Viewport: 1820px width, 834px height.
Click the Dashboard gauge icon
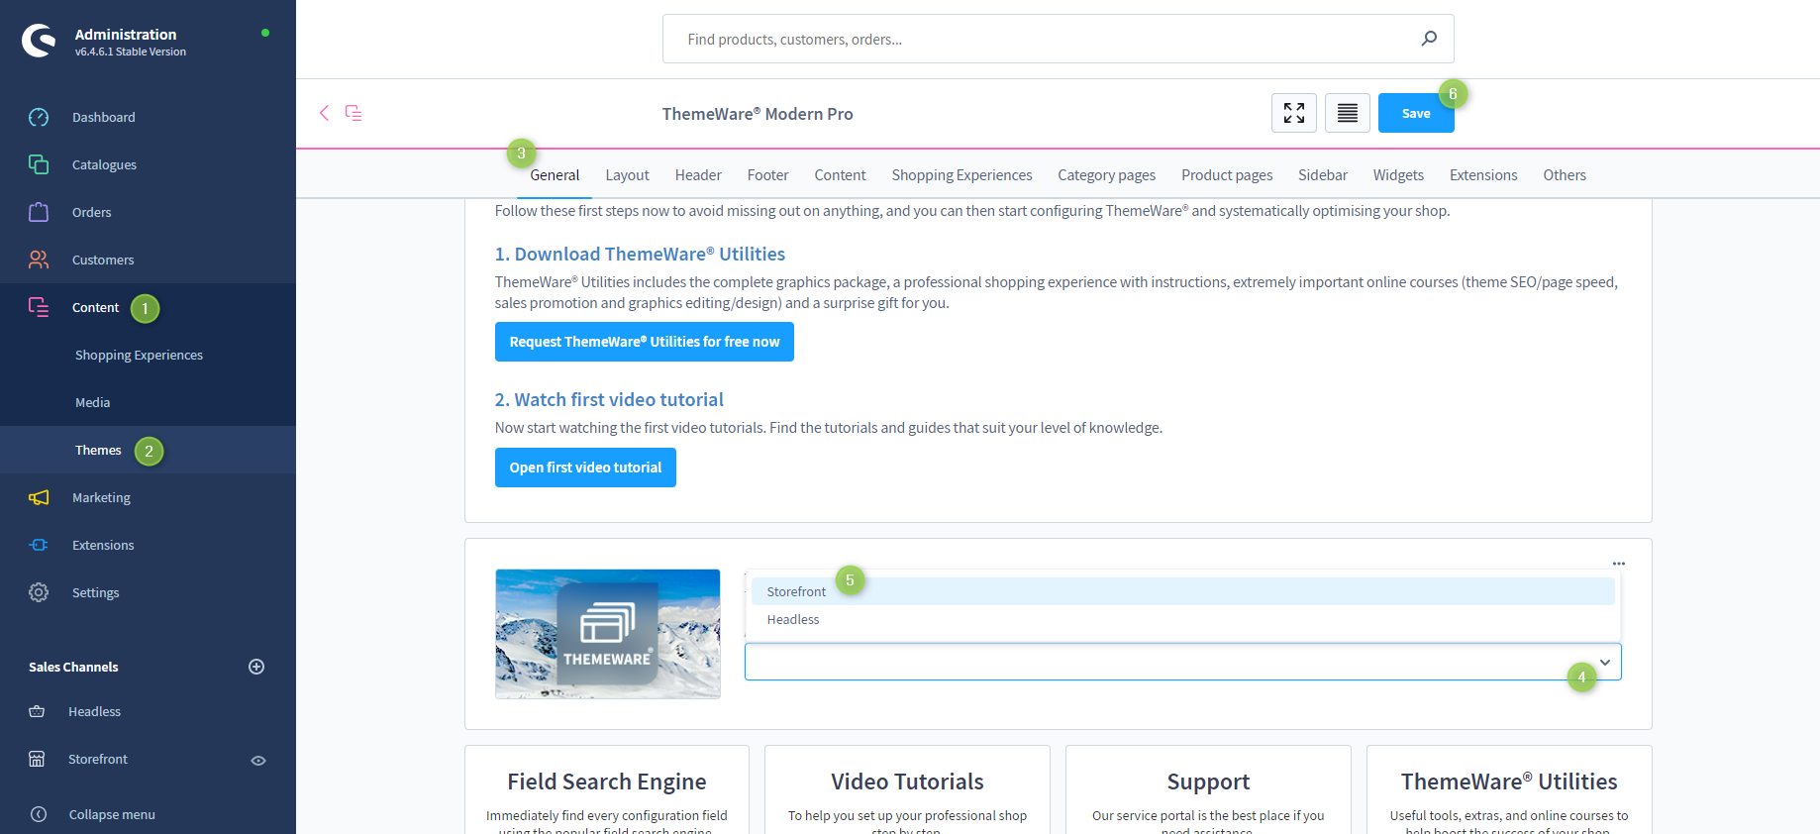[39, 117]
